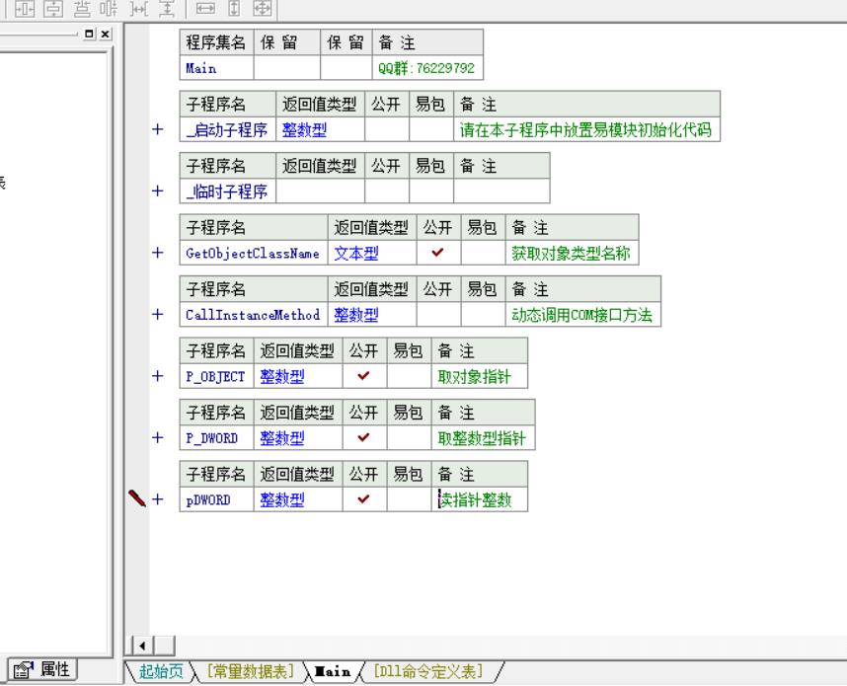Expand the P_OBJECT subroutine
The height and width of the screenshot is (686, 847).
pos(158,375)
